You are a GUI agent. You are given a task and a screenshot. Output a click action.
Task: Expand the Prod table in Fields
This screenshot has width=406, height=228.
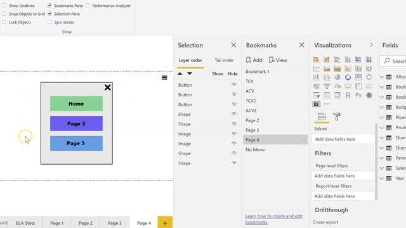tap(382, 127)
